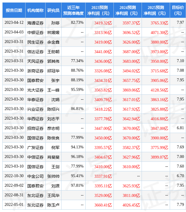Click the value 3450.00亿
The width and height of the screenshot is (186, 212).
pos(103,138)
